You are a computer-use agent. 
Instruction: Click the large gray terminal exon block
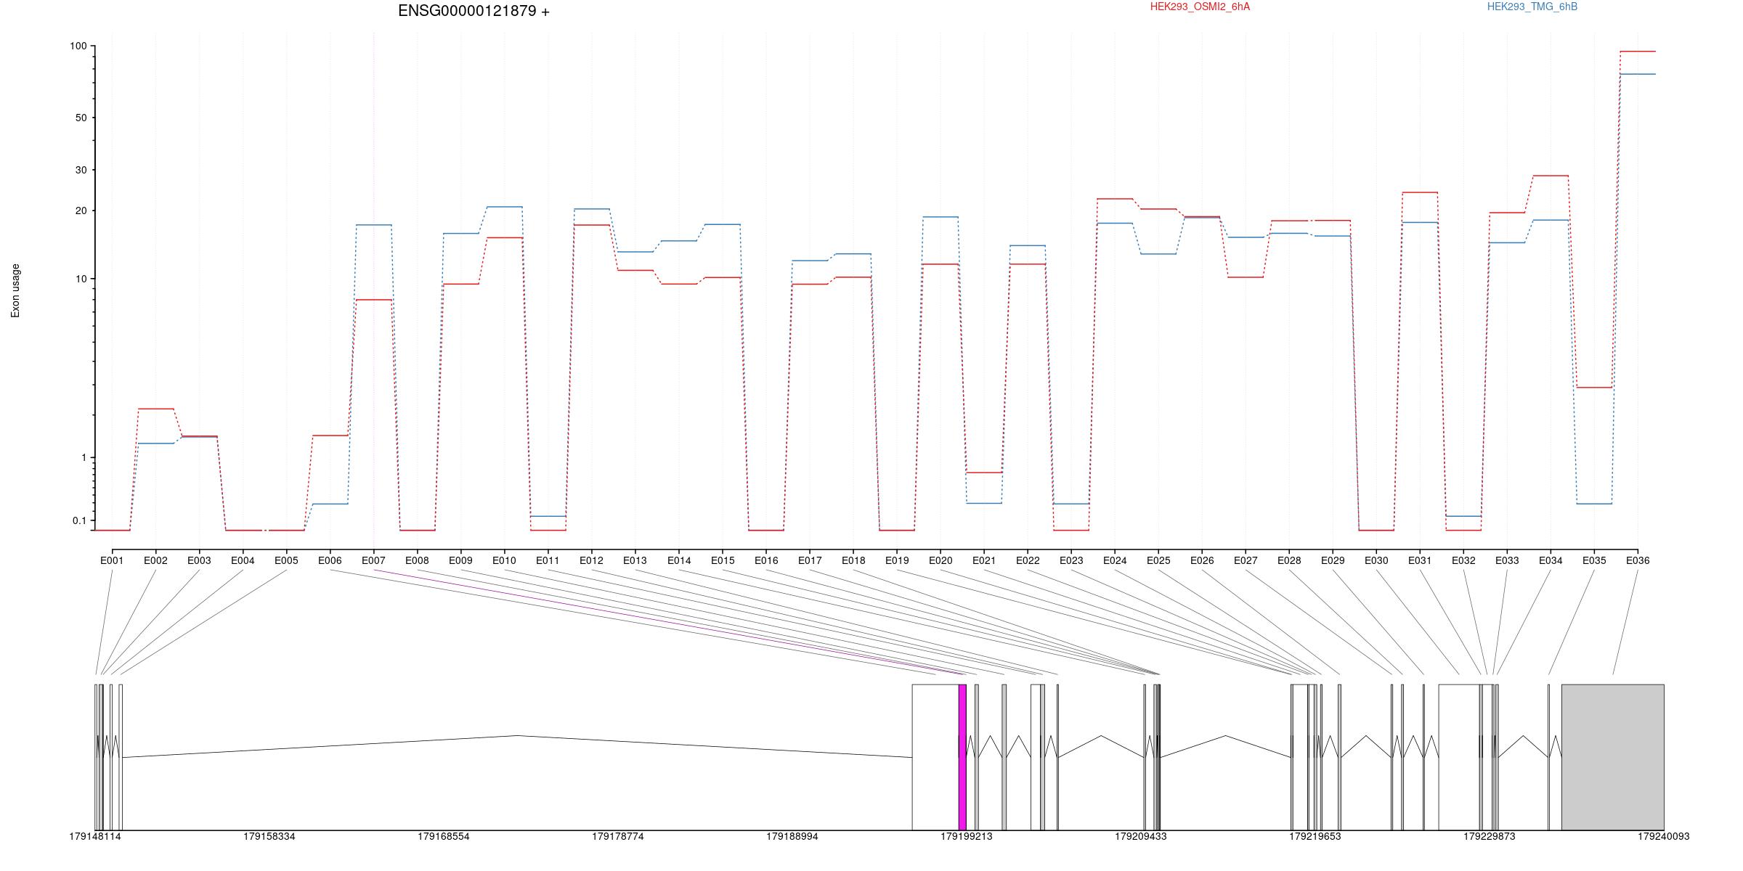[x=1613, y=757]
